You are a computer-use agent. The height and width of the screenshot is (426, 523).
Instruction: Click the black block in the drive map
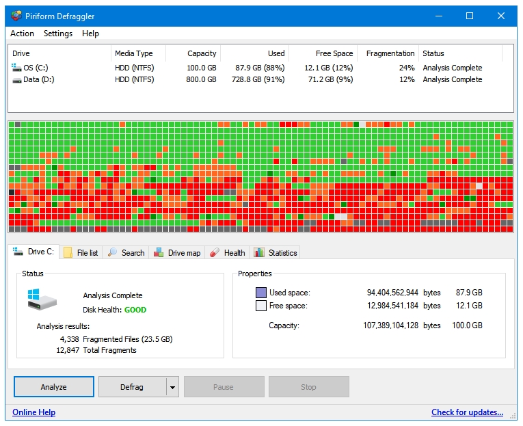(x=12, y=192)
